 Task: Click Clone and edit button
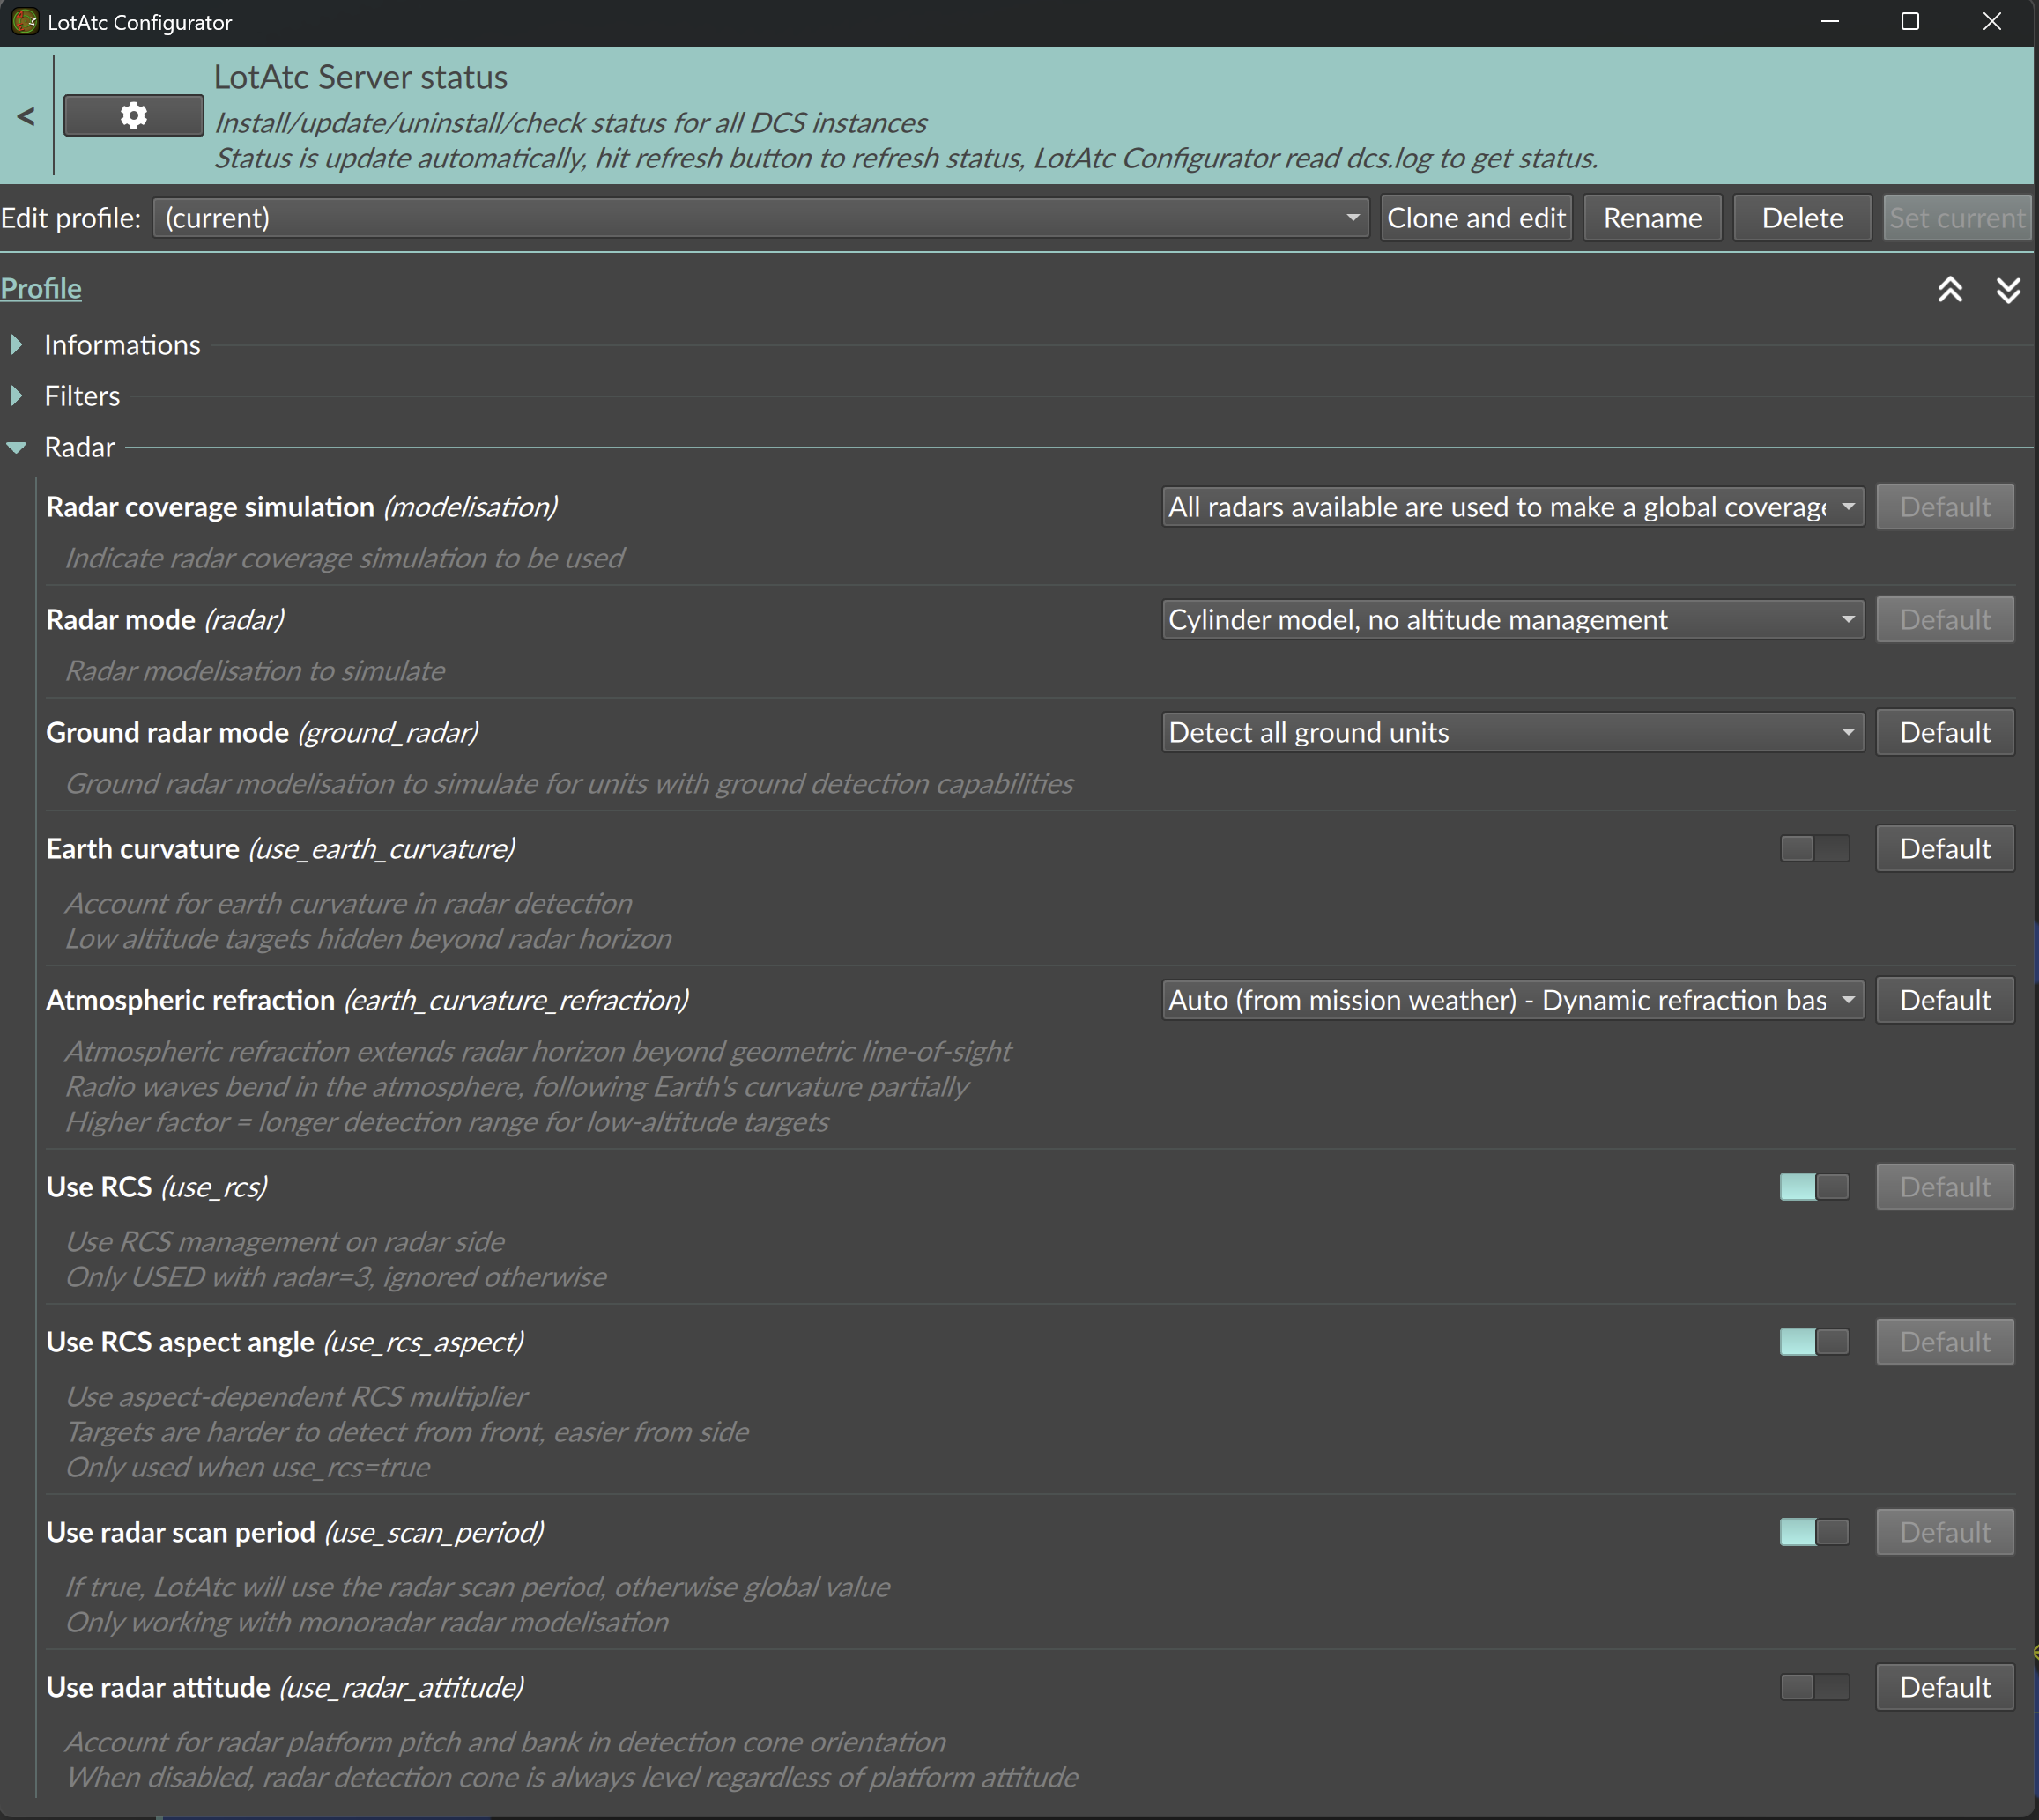tap(1476, 218)
